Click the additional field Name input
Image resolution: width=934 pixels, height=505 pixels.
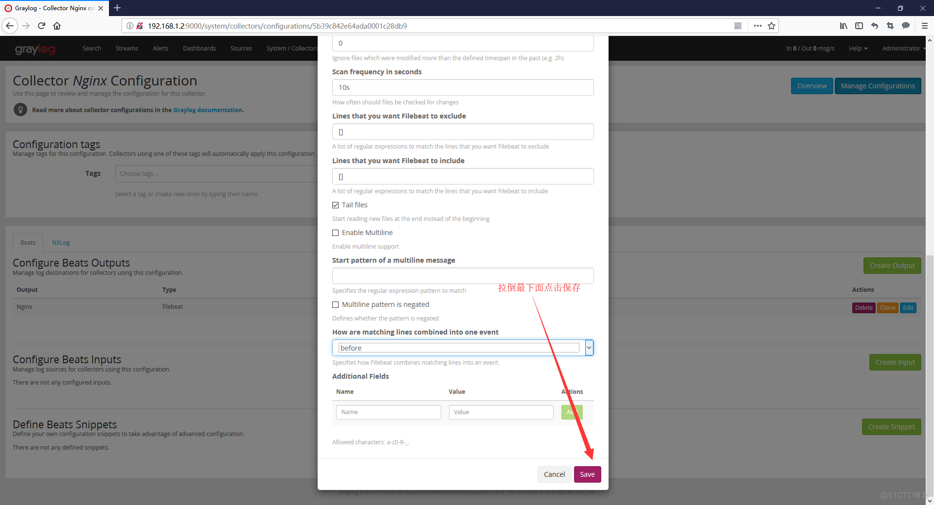388,412
